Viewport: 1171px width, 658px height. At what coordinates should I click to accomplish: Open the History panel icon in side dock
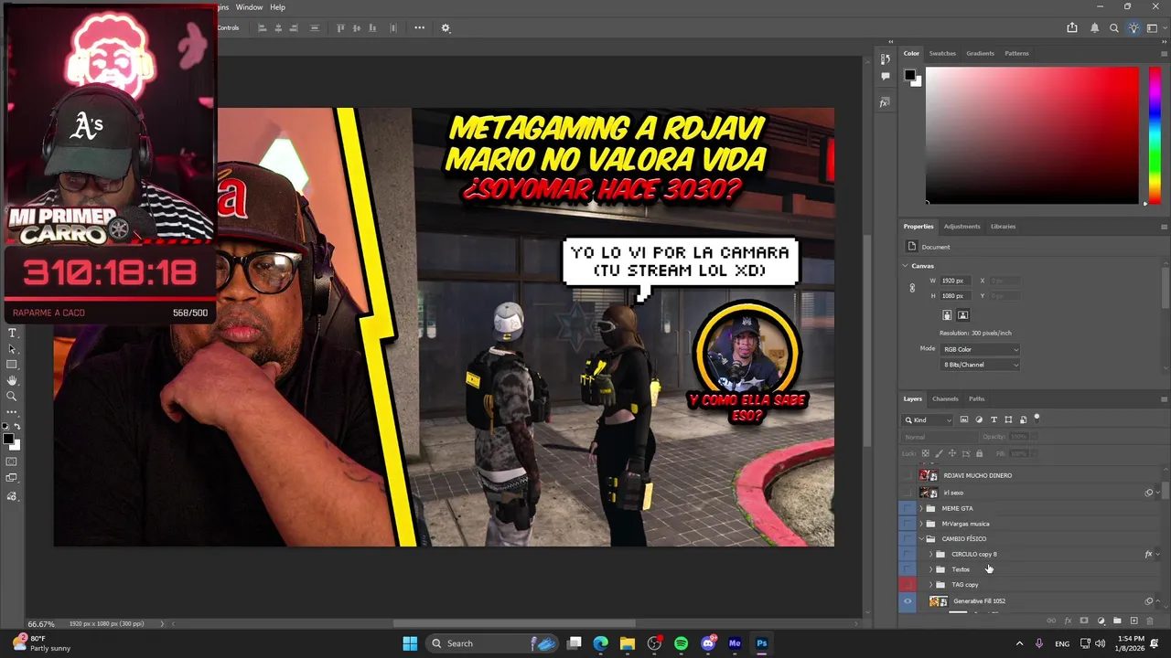point(885,58)
